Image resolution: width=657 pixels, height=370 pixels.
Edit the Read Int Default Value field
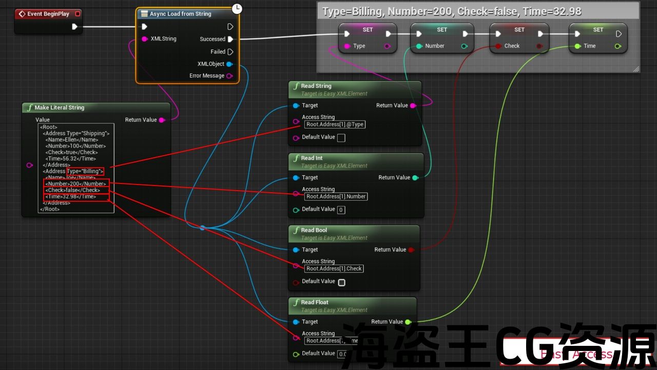pos(341,210)
